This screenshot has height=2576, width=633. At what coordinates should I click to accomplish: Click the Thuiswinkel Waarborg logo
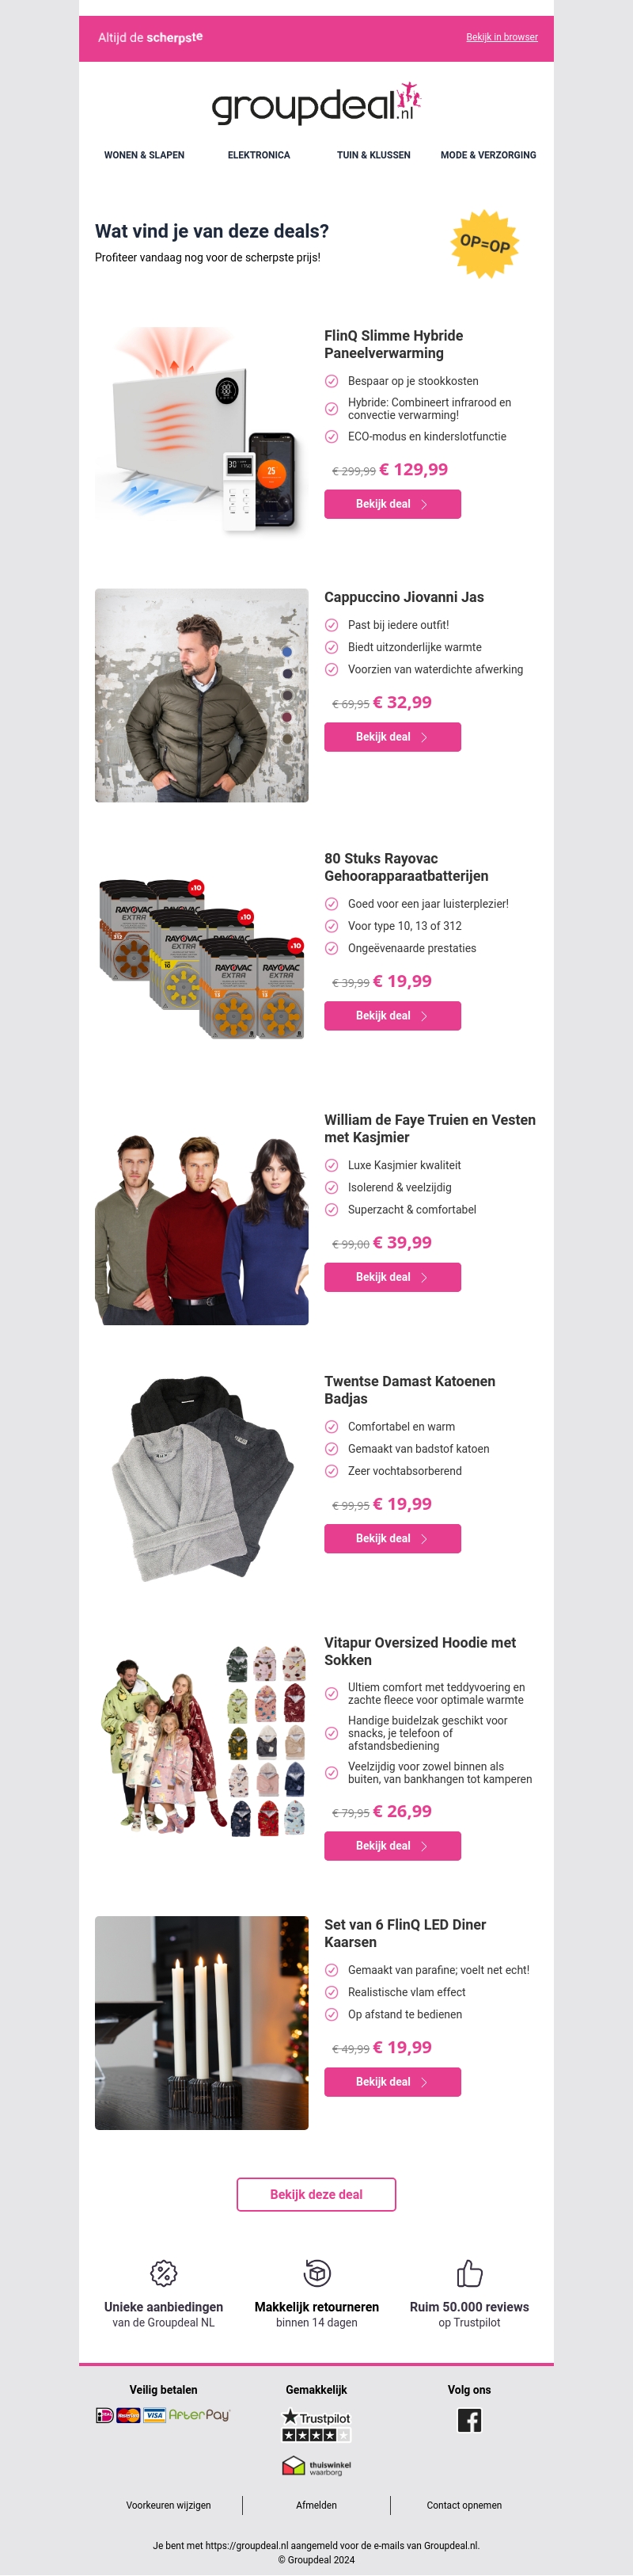click(316, 2466)
